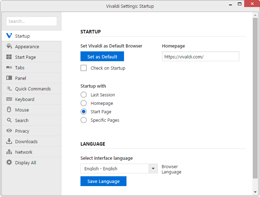Click the Homepage URL field

(x=201, y=56)
